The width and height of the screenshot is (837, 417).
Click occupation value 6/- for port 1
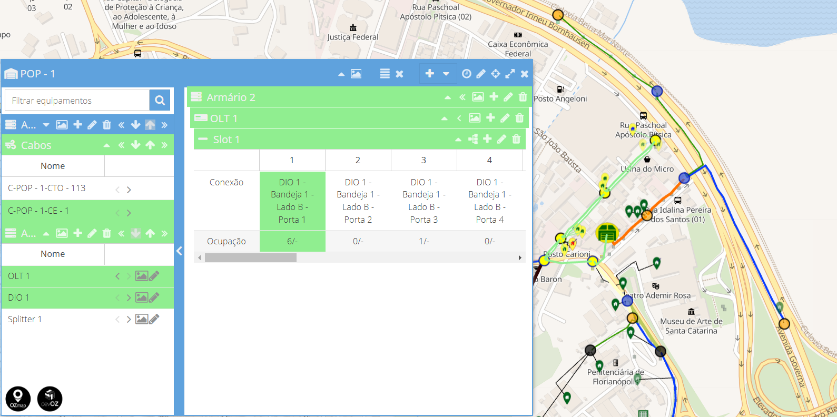[292, 241]
